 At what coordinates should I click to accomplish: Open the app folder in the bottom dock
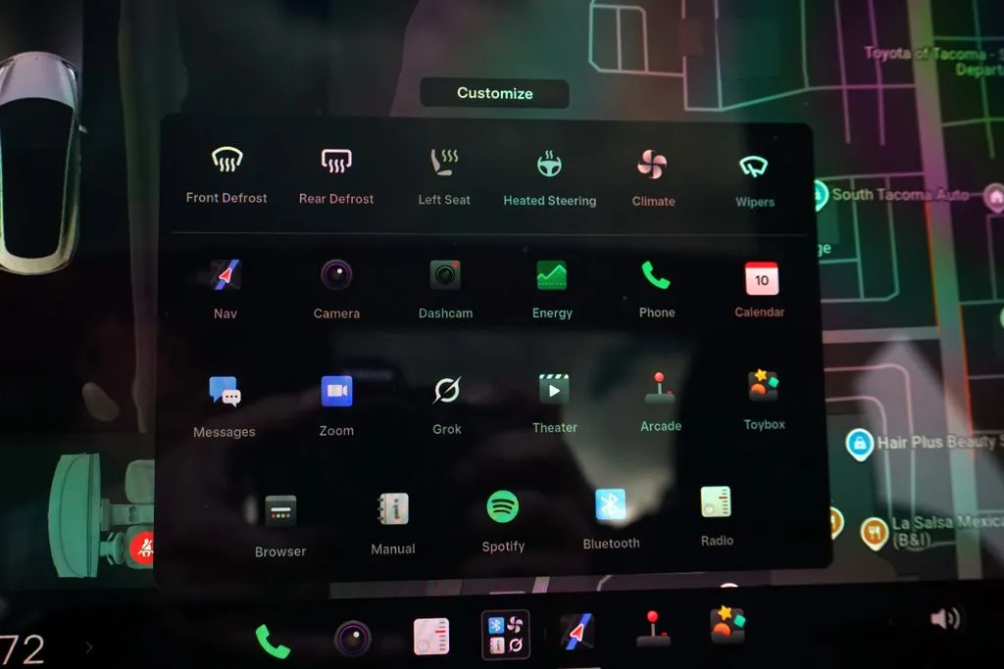(x=506, y=635)
